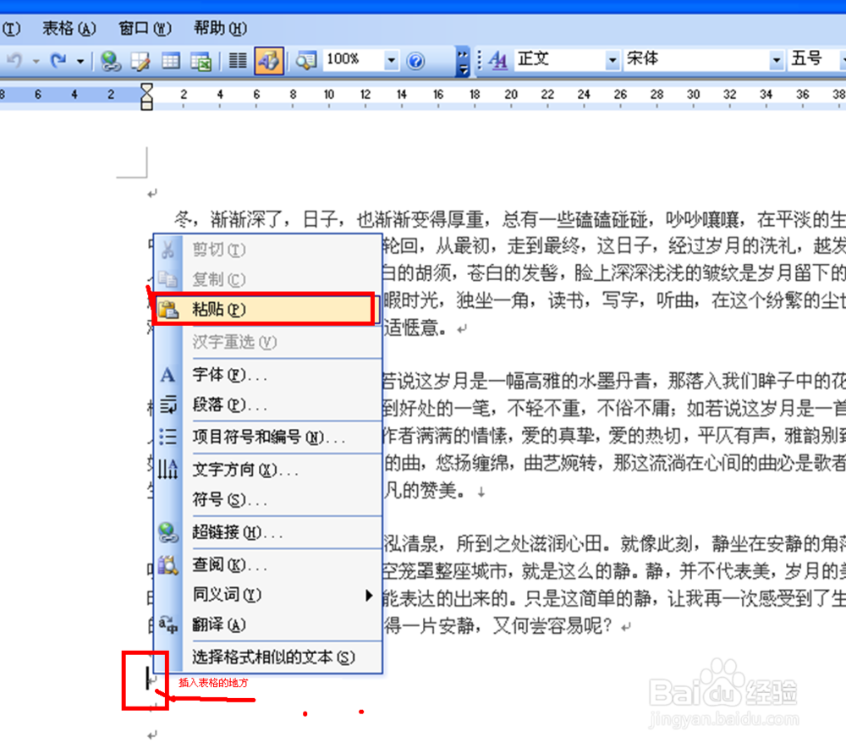The height and width of the screenshot is (748, 846).
Task: Click the Columns toolbar icon
Action: [238, 60]
